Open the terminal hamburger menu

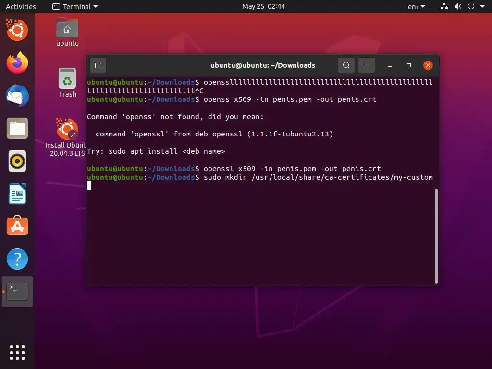click(x=367, y=65)
